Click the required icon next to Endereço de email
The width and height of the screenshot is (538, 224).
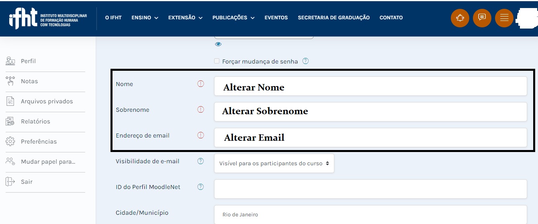(x=200, y=136)
